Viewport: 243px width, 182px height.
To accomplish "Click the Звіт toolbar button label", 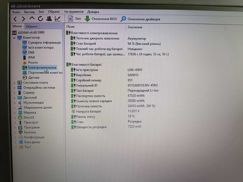I will (x=78, y=18).
